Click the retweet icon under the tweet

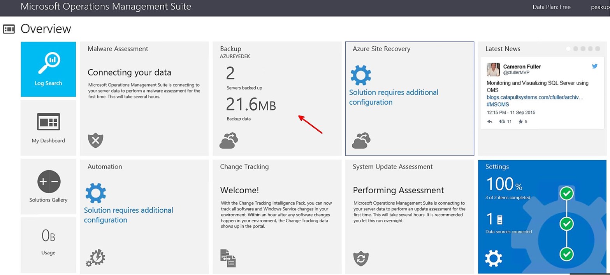[502, 122]
